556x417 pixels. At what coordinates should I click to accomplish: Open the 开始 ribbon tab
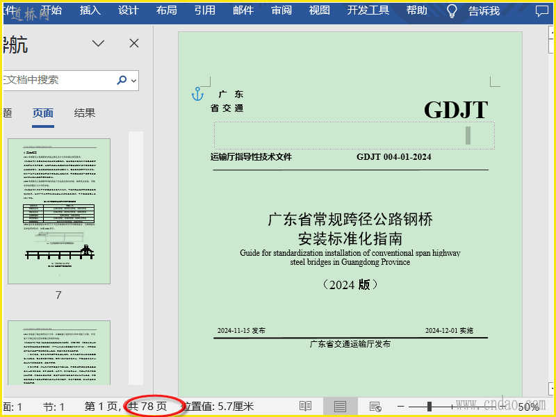[x=51, y=10]
